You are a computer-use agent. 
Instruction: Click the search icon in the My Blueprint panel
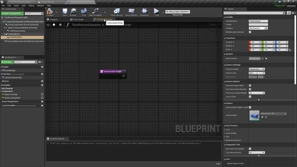[36, 62]
